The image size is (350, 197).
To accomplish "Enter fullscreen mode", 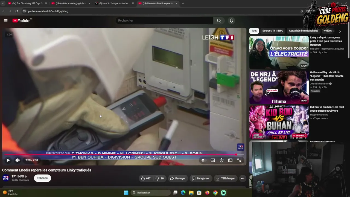I will coord(239,160).
